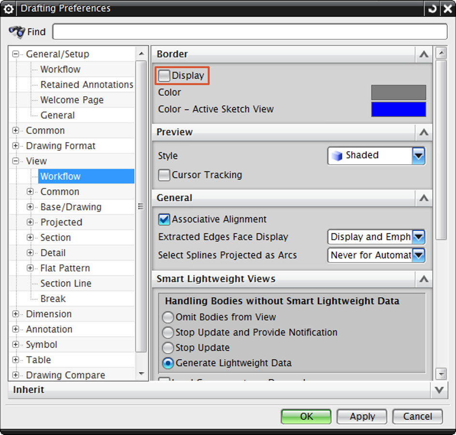Toggle Cursor Tracking checkbox
This screenshot has width=456, height=435.
coord(165,175)
